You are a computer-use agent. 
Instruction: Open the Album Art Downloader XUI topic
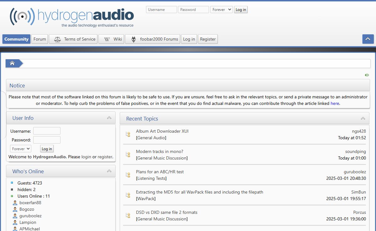[x=162, y=131]
